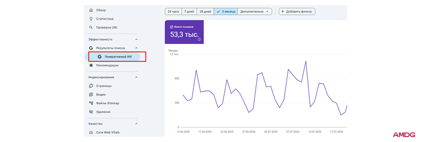Click the Добавить фильтр button
The image size is (426, 142).
[297, 11]
